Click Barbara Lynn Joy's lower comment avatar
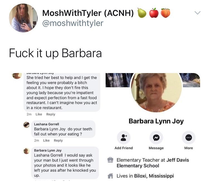 tap(26, 151)
